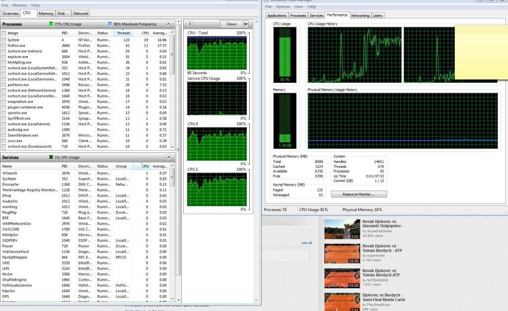Open the Options menu in Task Manager
Viewport: 508px width, 311px height.
pos(283,7)
